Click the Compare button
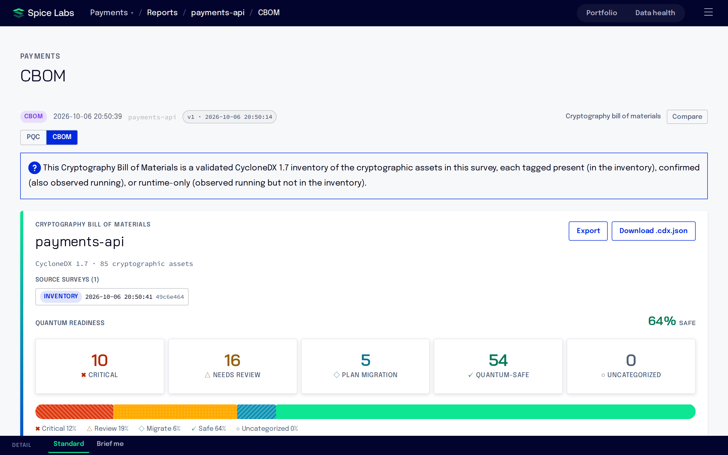Screen dimensions: 728x455 [687, 117]
